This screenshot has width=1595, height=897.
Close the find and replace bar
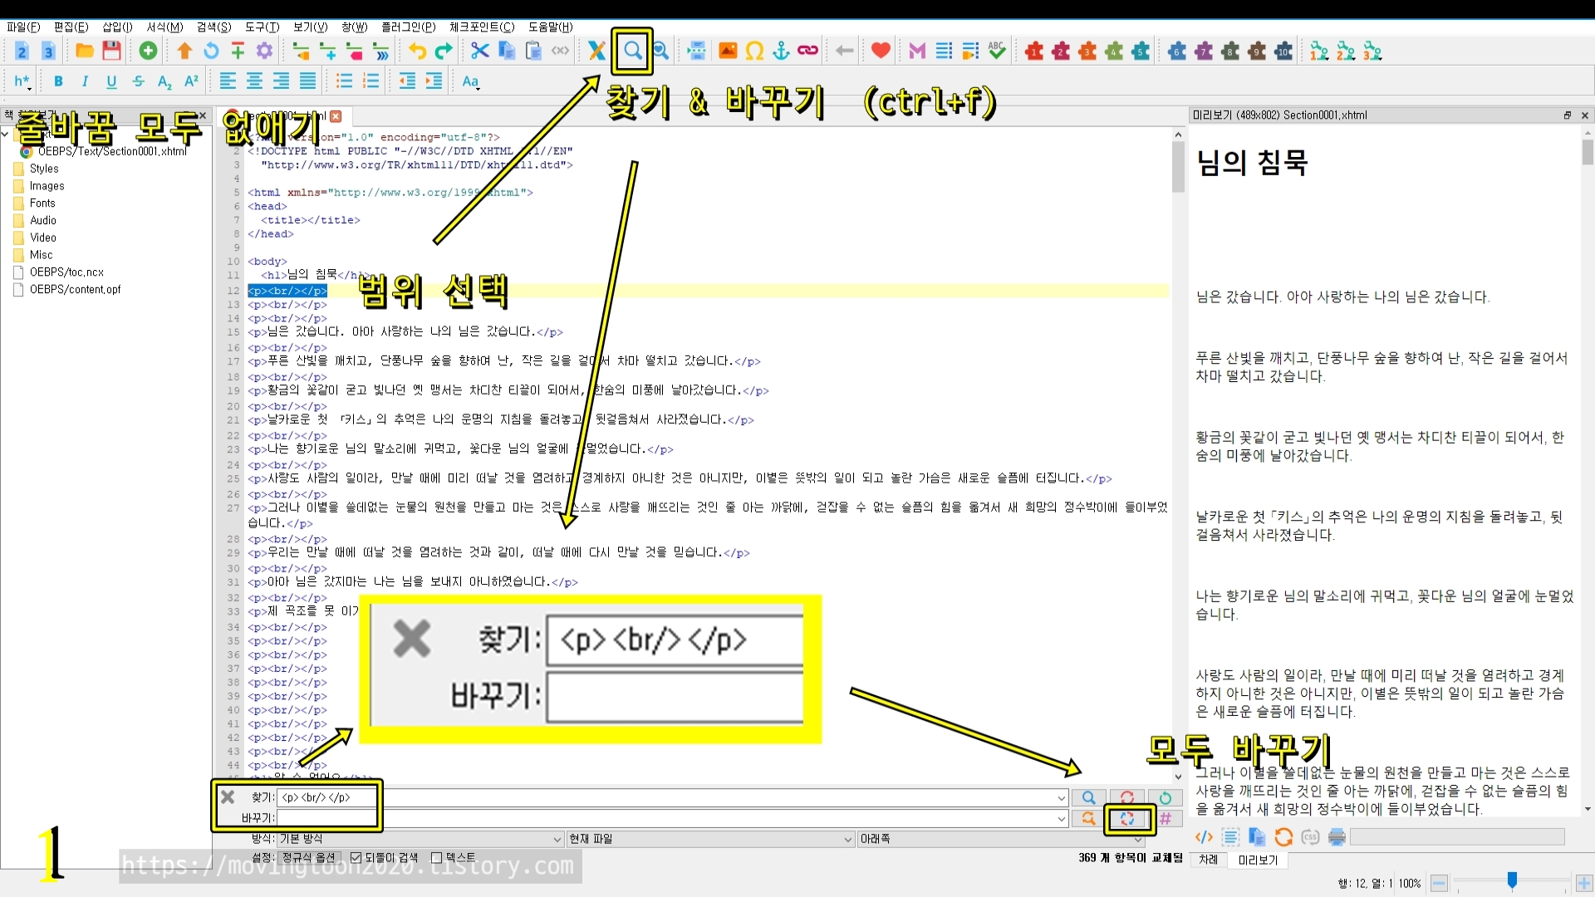(x=227, y=797)
